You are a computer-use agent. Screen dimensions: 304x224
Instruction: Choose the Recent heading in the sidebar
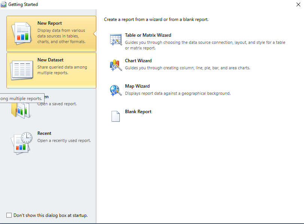pos(44,133)
